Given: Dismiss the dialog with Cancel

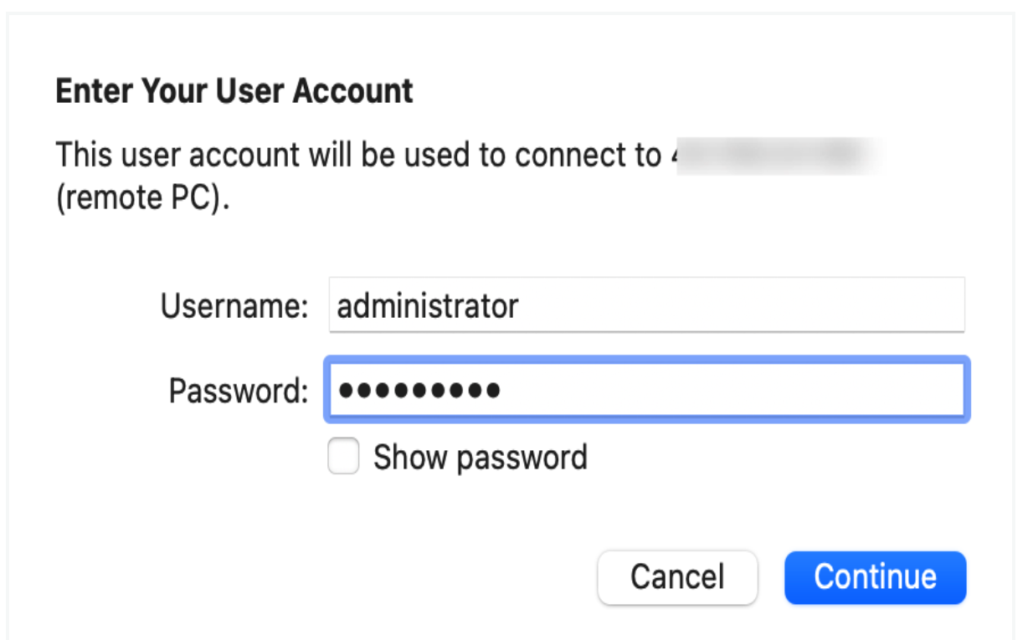Looking at the screenshot, I should (x=677, y=577).
